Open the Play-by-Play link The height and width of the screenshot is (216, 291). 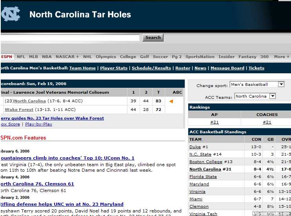click(x=38, y=124)
